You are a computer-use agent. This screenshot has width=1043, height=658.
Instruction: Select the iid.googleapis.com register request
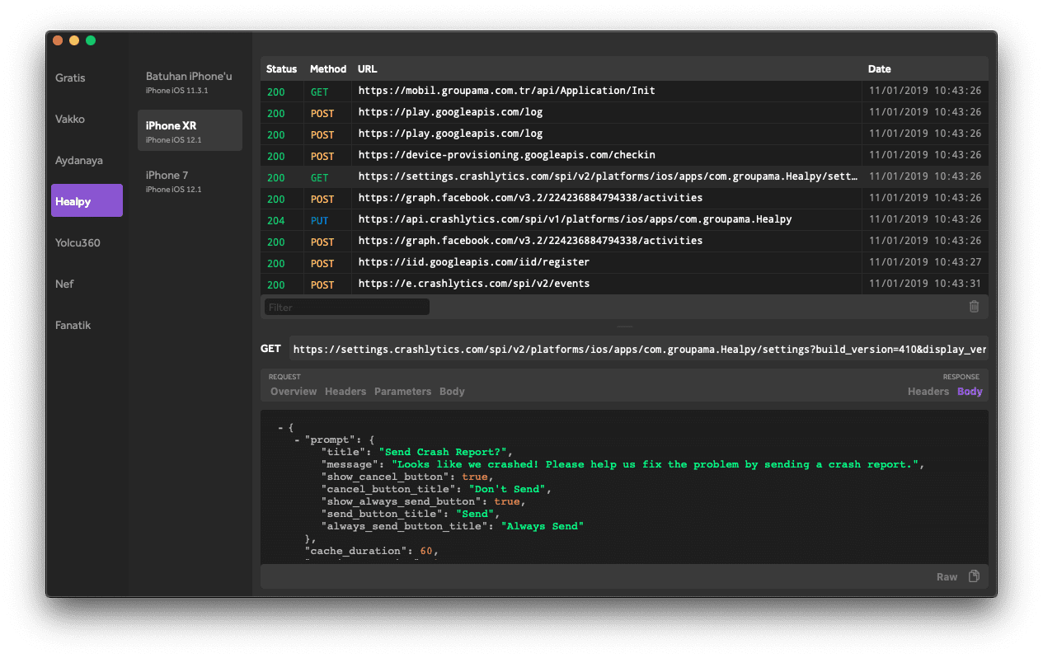point(624,262)
